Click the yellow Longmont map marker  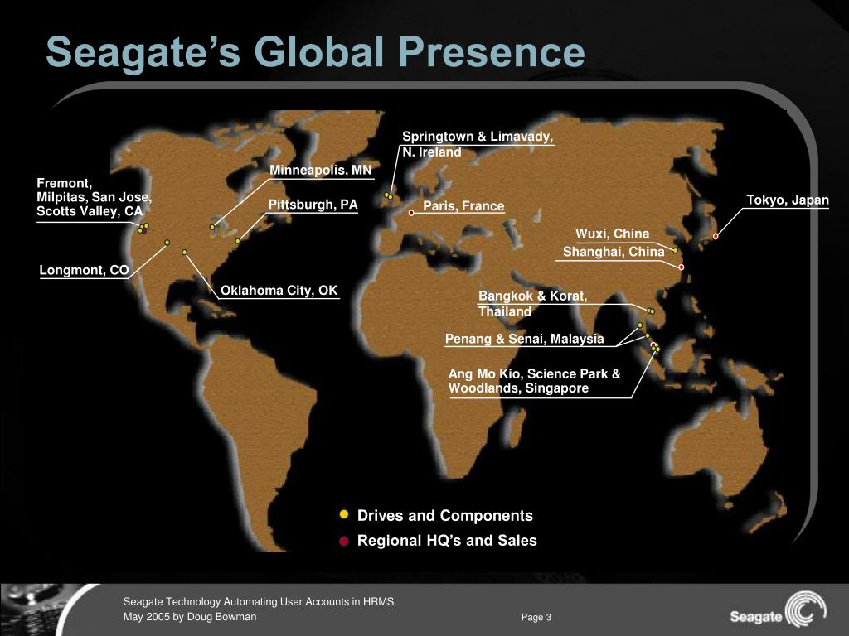167,243
